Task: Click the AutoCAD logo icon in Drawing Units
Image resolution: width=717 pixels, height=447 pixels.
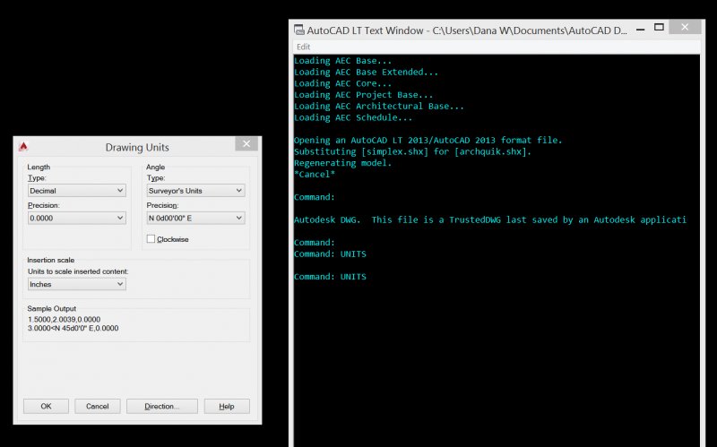Action: (x=23, y=146)
